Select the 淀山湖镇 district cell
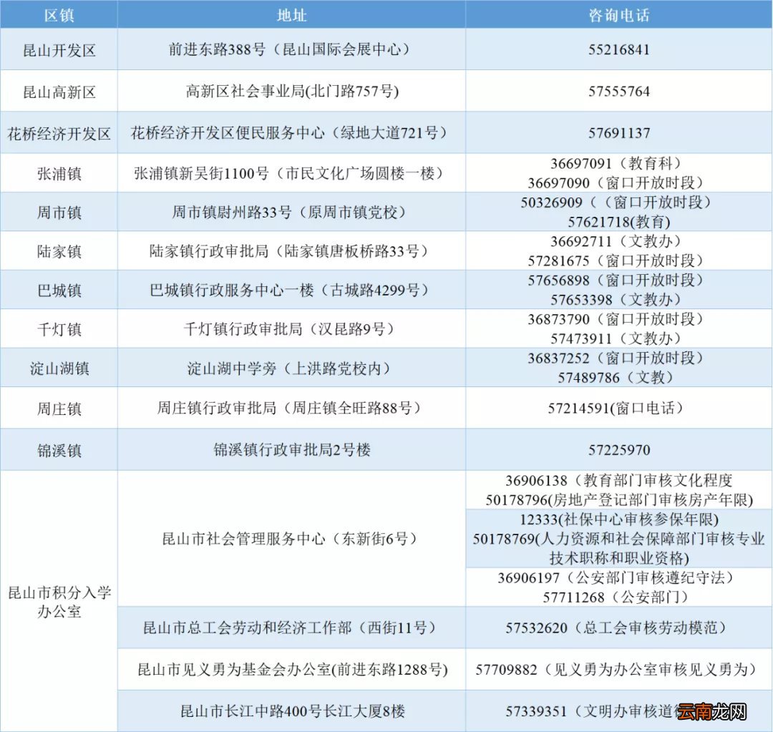Viewport: 773px width, 732px height. tap(59, 369)
